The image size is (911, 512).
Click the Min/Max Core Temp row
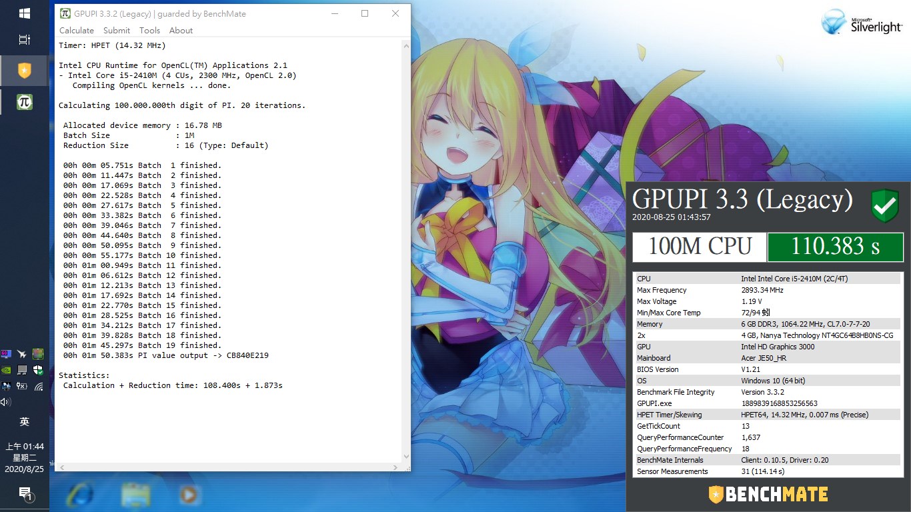pyautogui.click(x=767, y=313)
